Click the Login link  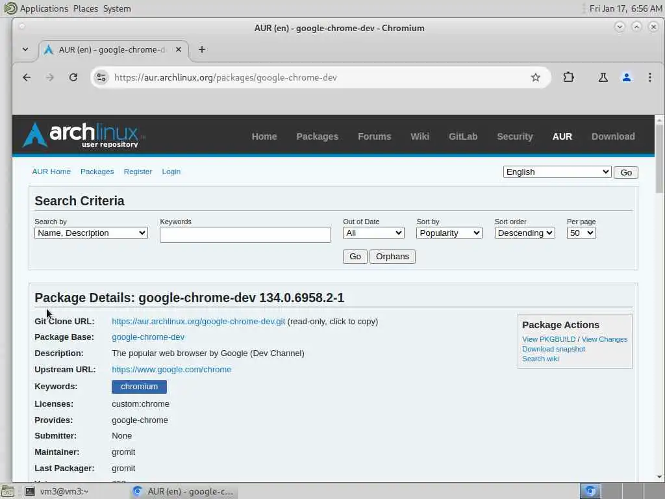pos(171,172)
